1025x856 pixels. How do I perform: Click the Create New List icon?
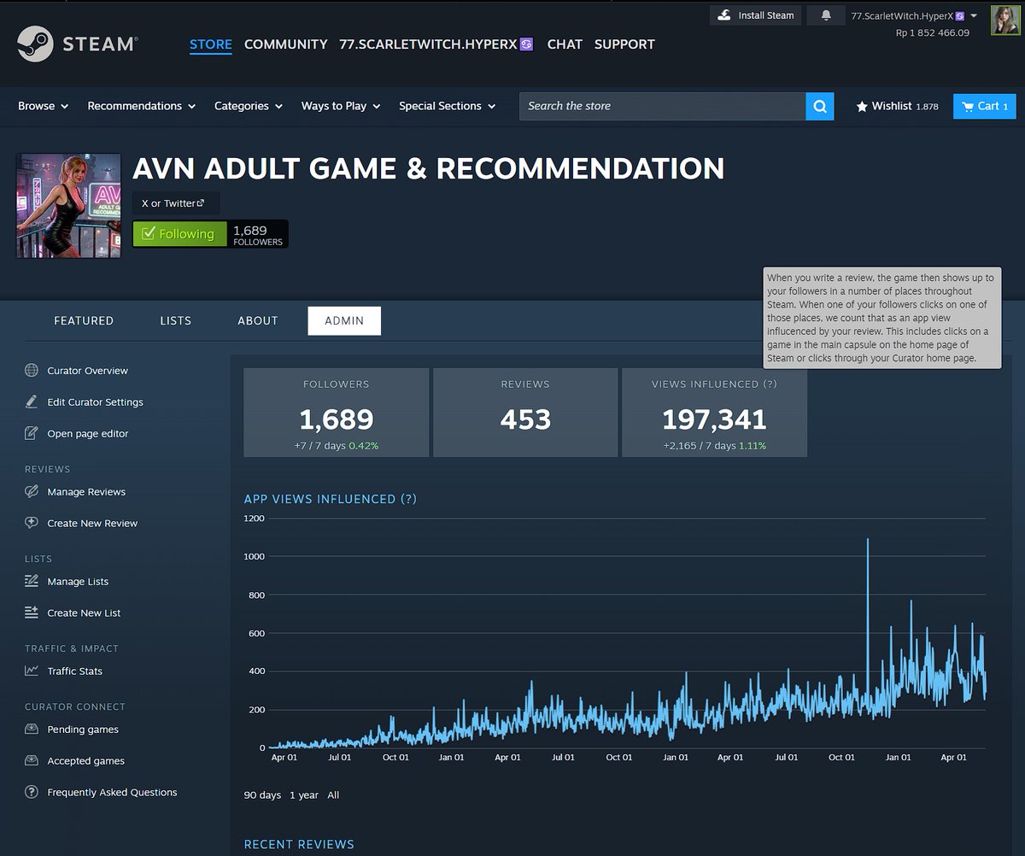(32, 613)
